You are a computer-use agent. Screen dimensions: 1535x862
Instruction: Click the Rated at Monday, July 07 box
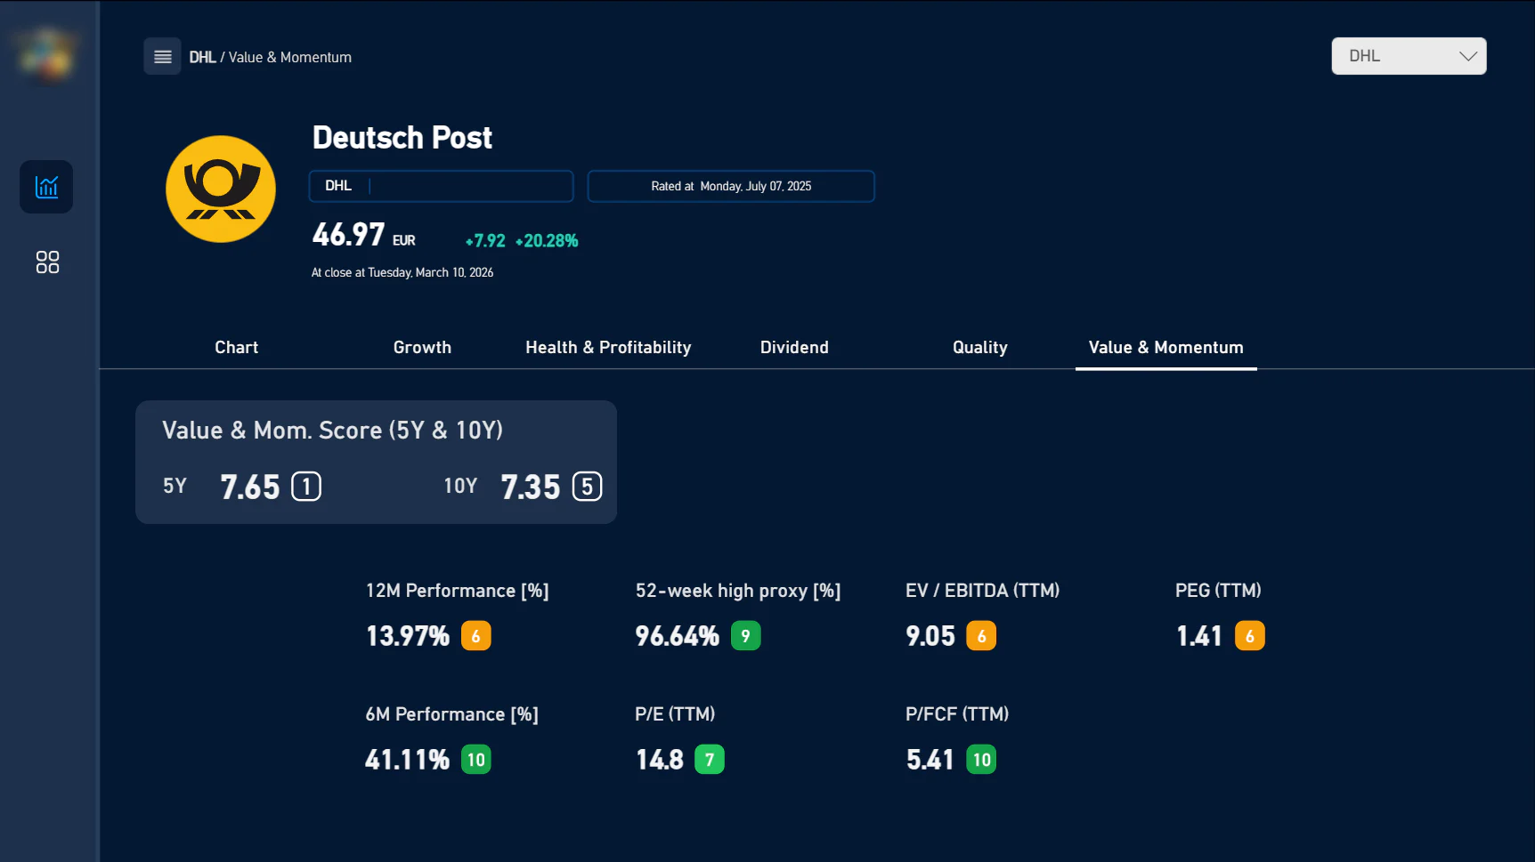point(731,186)
